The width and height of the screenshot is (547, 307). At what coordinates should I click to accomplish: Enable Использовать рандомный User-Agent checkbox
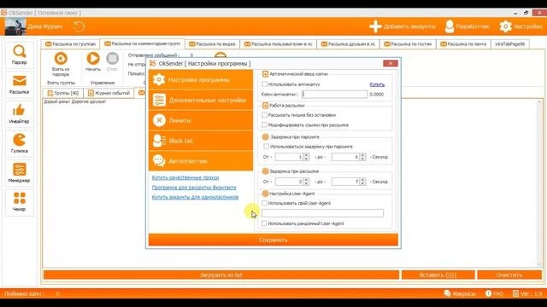coord(264,223)
